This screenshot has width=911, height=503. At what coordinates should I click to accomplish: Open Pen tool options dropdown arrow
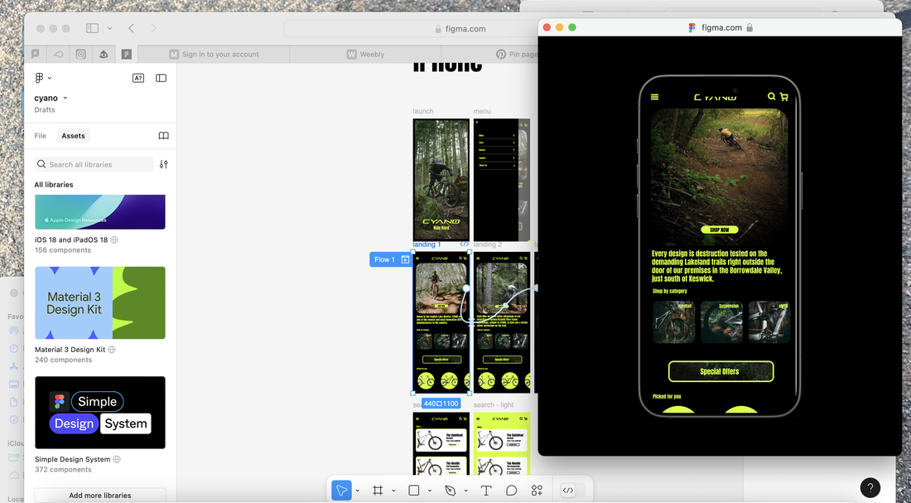coord(465,491)
